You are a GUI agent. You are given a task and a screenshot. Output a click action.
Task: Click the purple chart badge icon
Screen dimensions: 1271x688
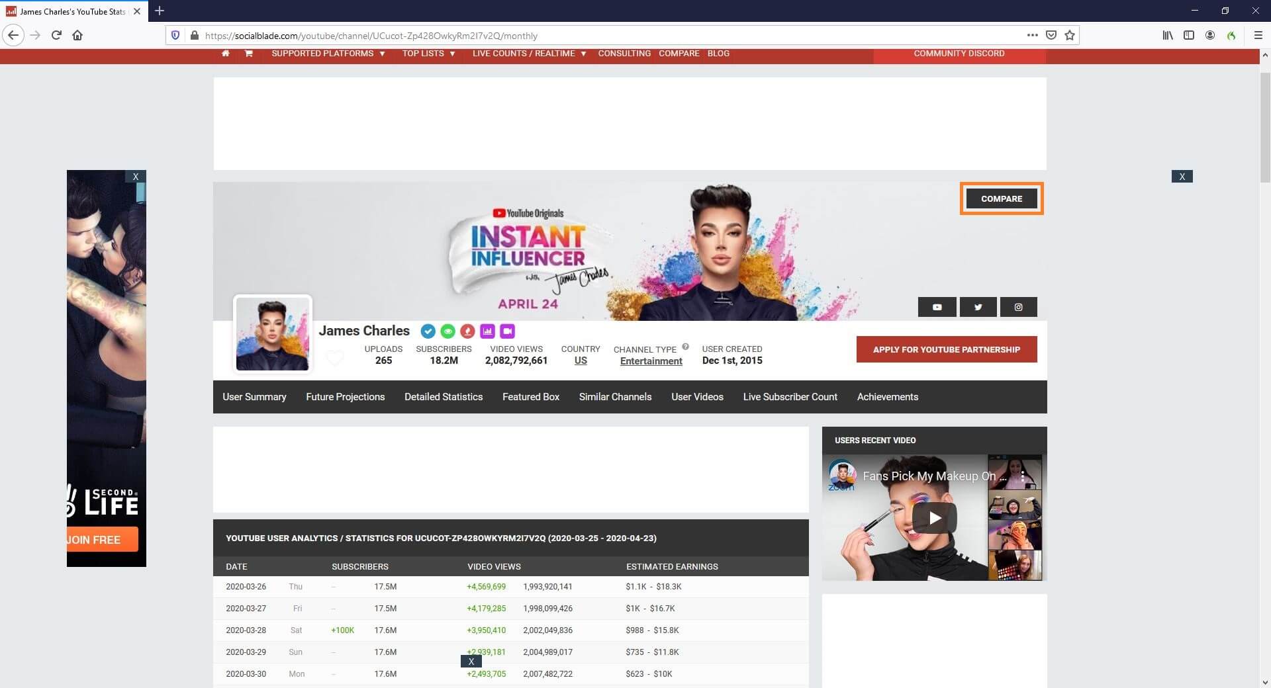(487, 331)
